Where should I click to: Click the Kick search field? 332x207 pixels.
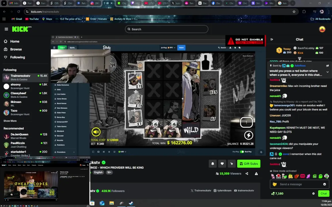coord(166,29)
